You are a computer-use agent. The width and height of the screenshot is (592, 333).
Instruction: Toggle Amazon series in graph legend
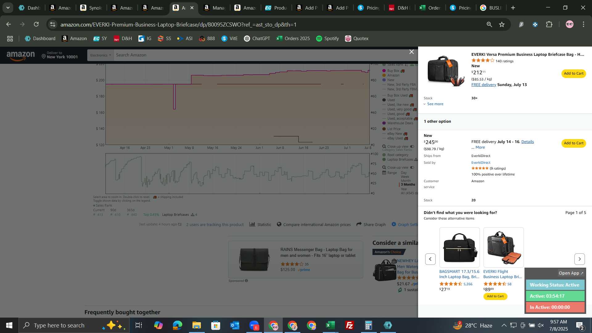tap(391, 75)
